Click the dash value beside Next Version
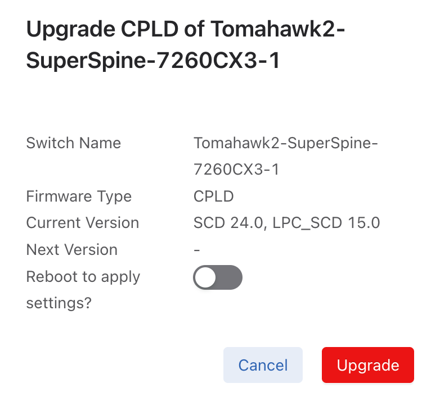440x397 pixels. tap(196, 250)
